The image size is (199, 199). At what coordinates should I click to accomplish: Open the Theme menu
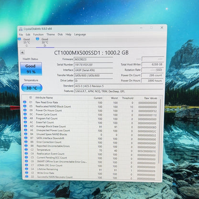(x=51, y=34)
